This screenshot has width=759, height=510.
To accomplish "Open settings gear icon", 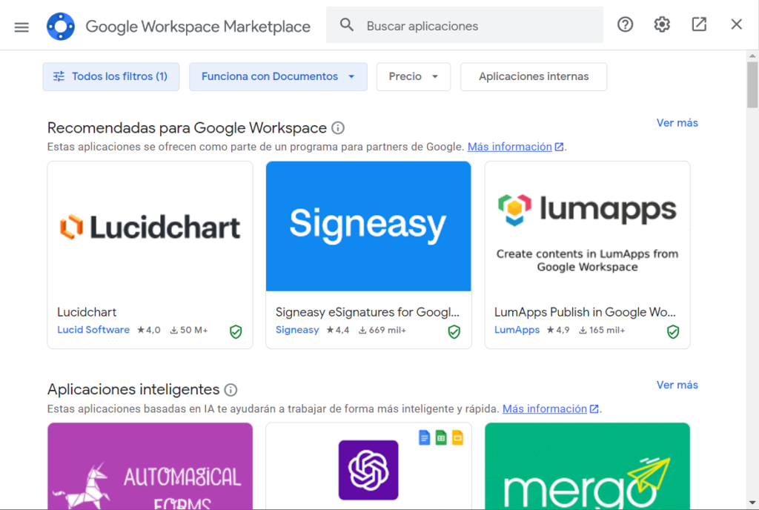I will 662,25.
